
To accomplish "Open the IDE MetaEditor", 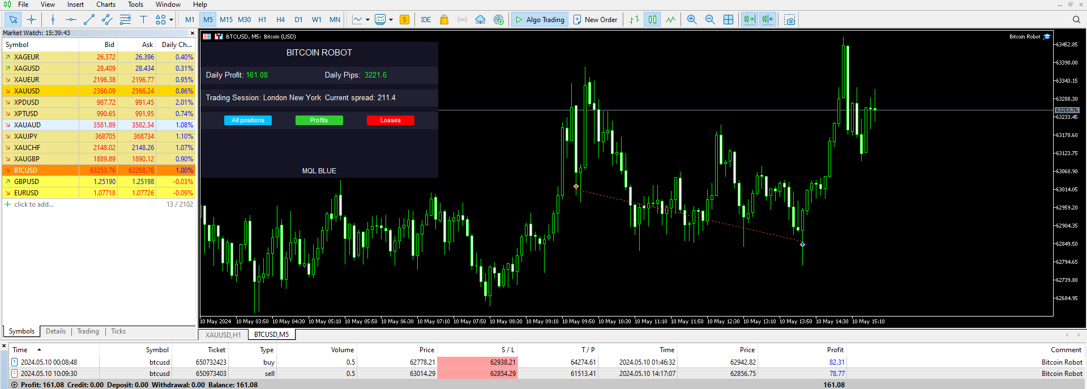I will (426, 20).
